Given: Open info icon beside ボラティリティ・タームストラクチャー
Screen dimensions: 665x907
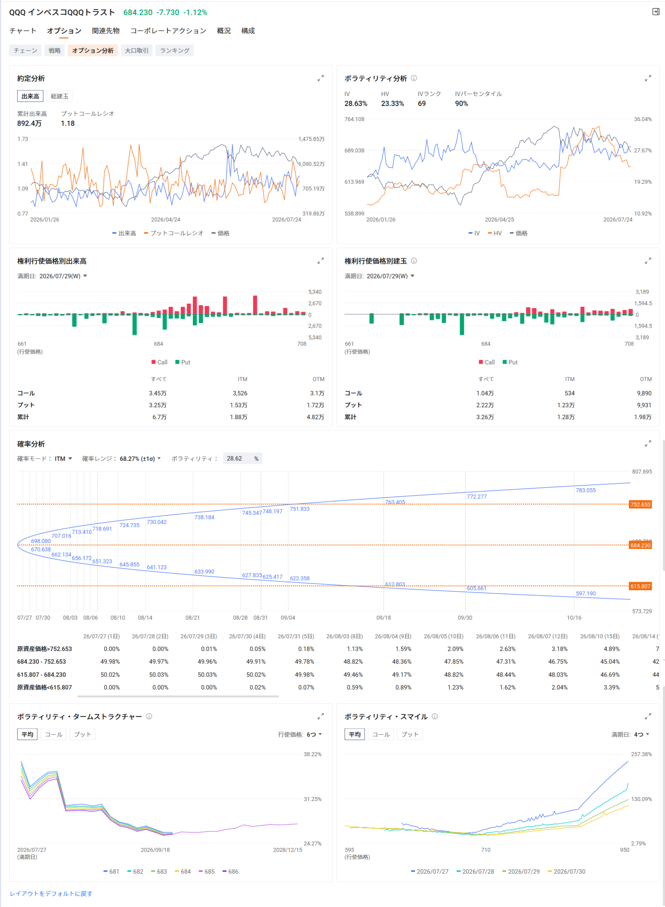Looking at the screenshot, I should (149, 716).
